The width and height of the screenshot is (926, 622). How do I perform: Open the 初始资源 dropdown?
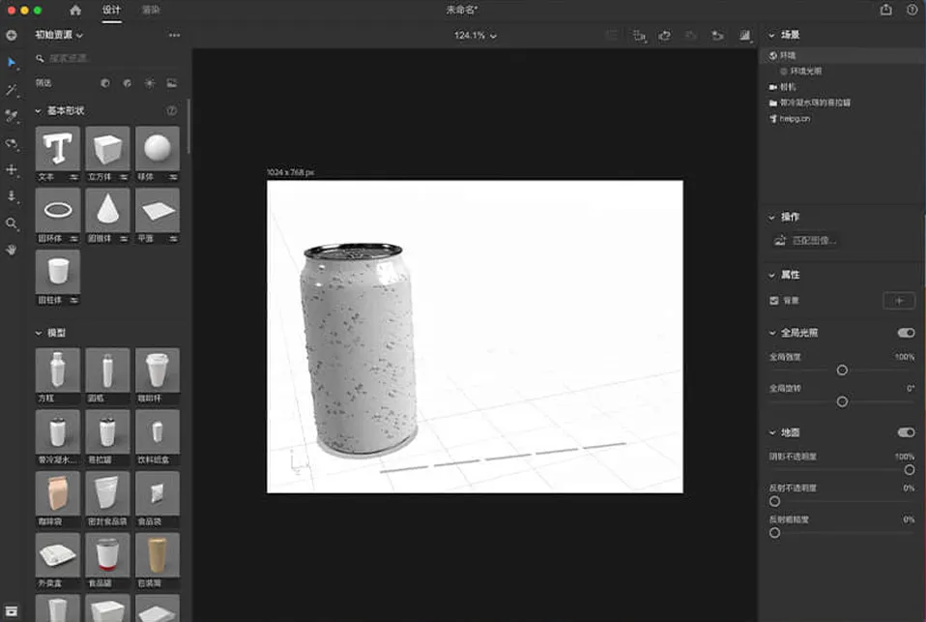tap(59, 35)
